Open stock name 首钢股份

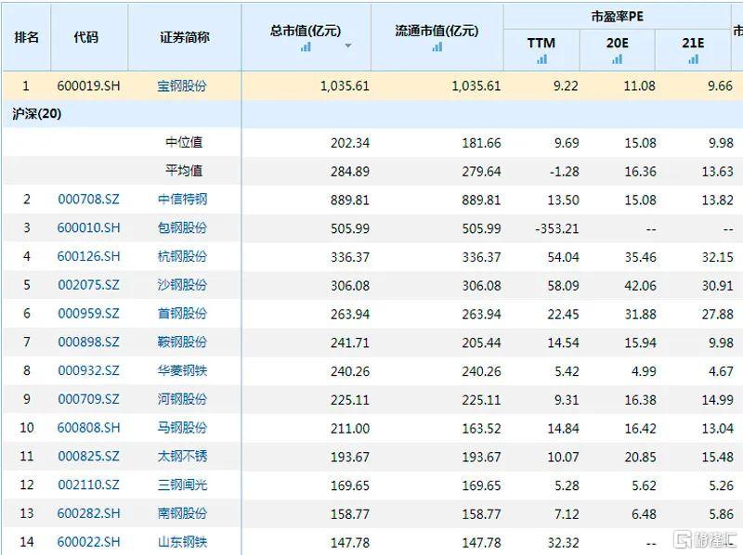click(x=182, y=314)
